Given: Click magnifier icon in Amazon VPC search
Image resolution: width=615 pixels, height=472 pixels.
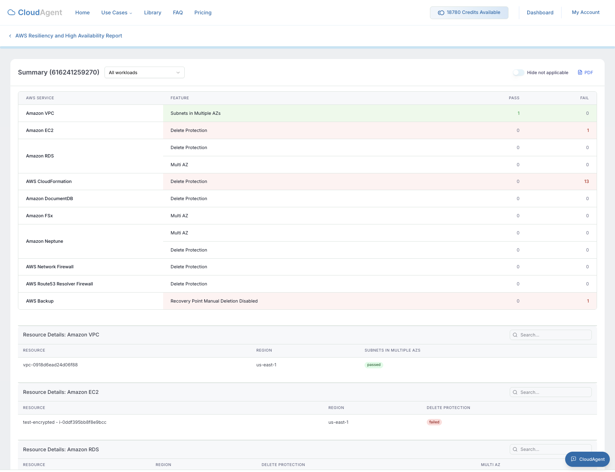Looking at the screenshot, I should click(x=515, y=335).
